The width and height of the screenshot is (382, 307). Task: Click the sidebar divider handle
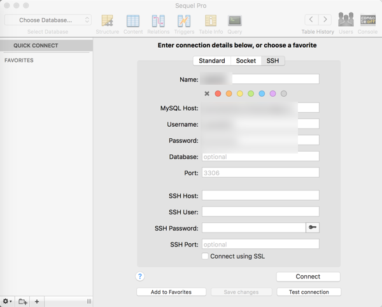point(89,301)
